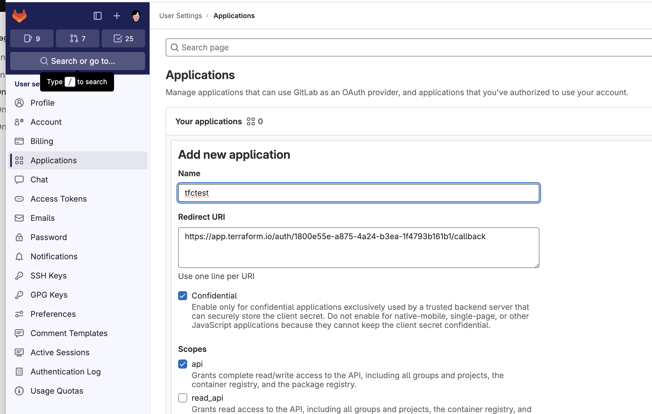The height and width of the screenshot is (414, 652).
Task: Click the Redirect URI text area
Action: pos(359,248)
